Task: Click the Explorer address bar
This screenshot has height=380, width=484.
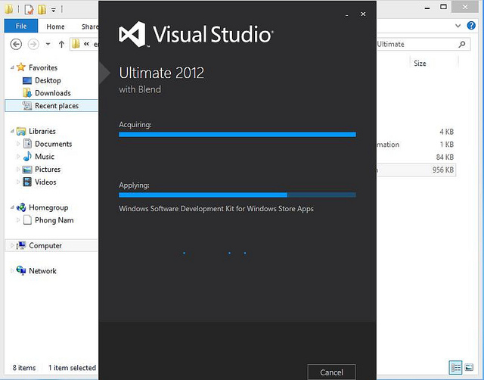Action: pyautogui.click(x=84, y=44)
